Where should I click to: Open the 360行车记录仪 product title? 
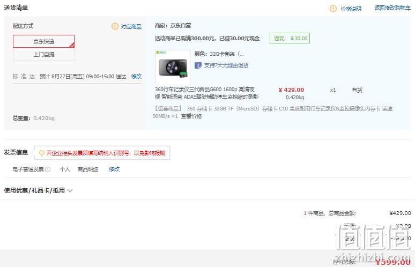(206, 93)
